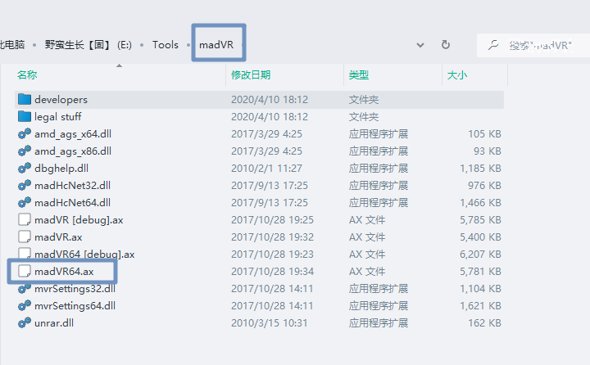Select the dbghelp.dll file name
Viewport: 590px width, 365px height.
61,169
